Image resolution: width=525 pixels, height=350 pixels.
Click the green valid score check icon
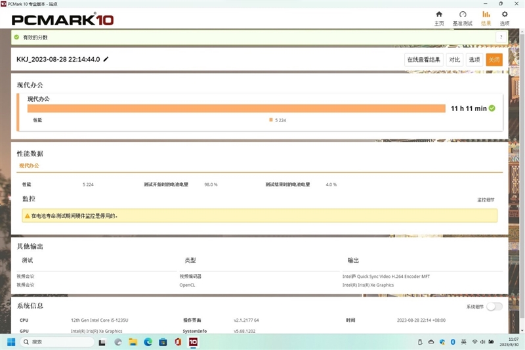(17, 37)
